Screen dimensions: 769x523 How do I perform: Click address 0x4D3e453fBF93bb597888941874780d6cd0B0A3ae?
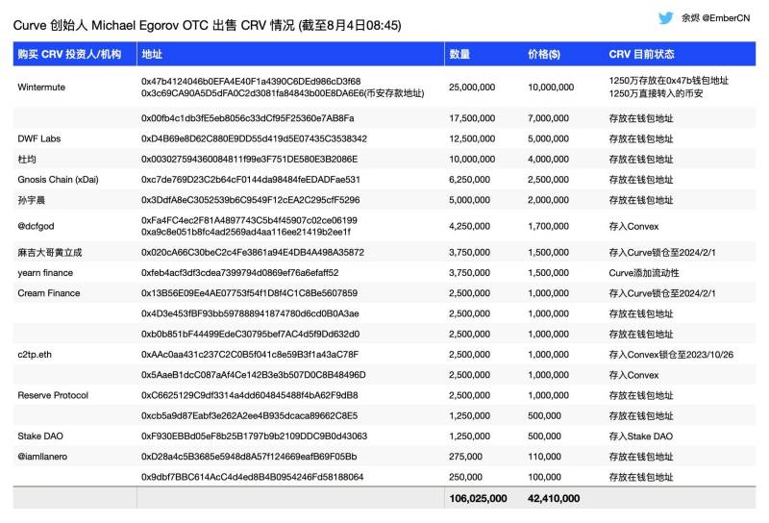click(x=250, y=313)
